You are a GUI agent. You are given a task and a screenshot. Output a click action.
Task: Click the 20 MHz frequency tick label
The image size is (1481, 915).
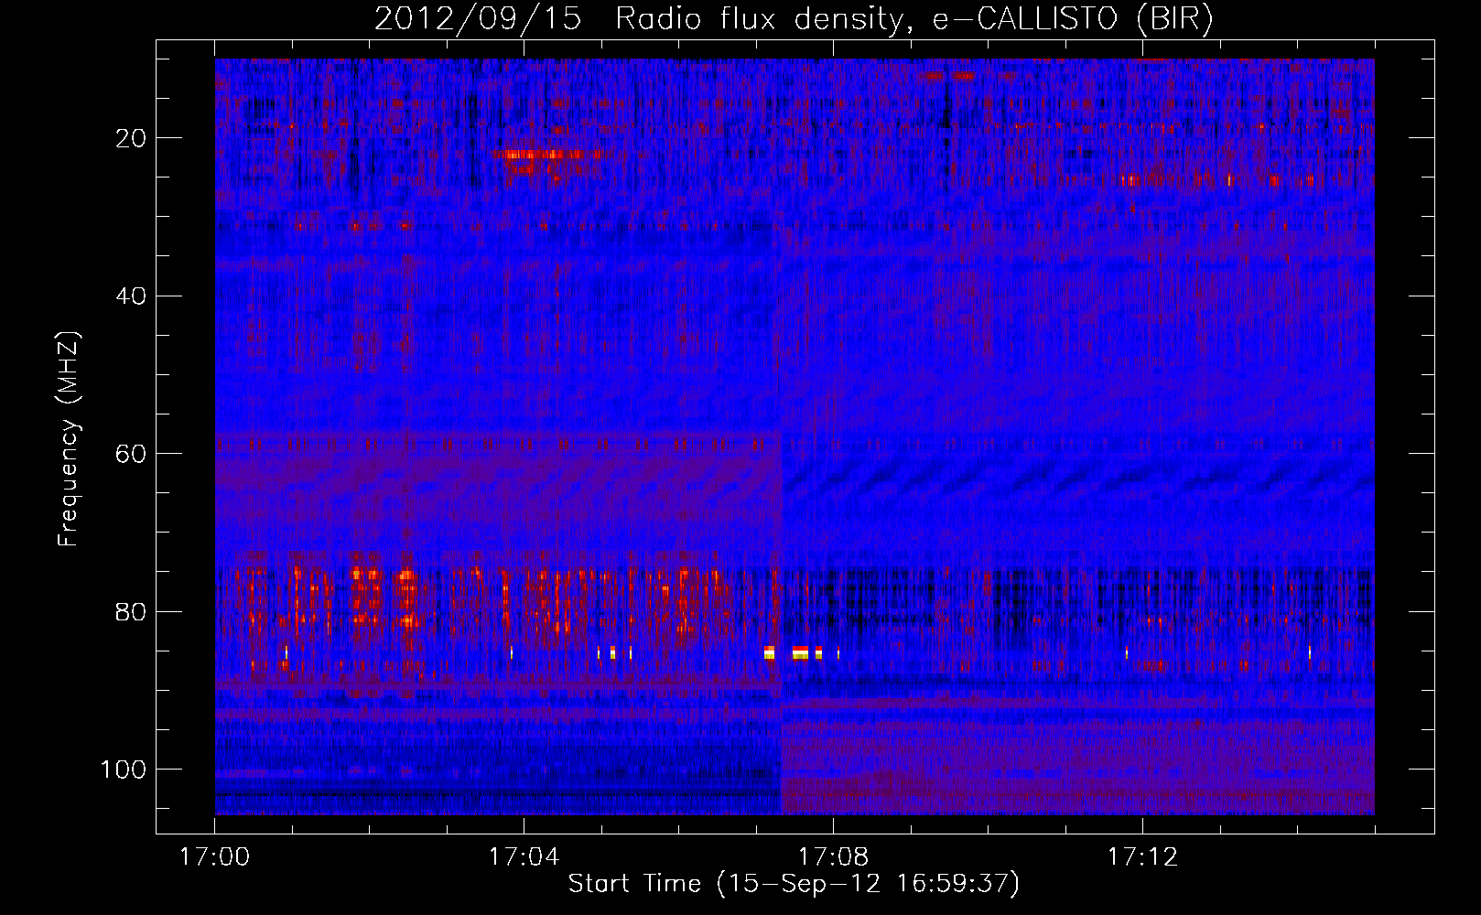132,138
